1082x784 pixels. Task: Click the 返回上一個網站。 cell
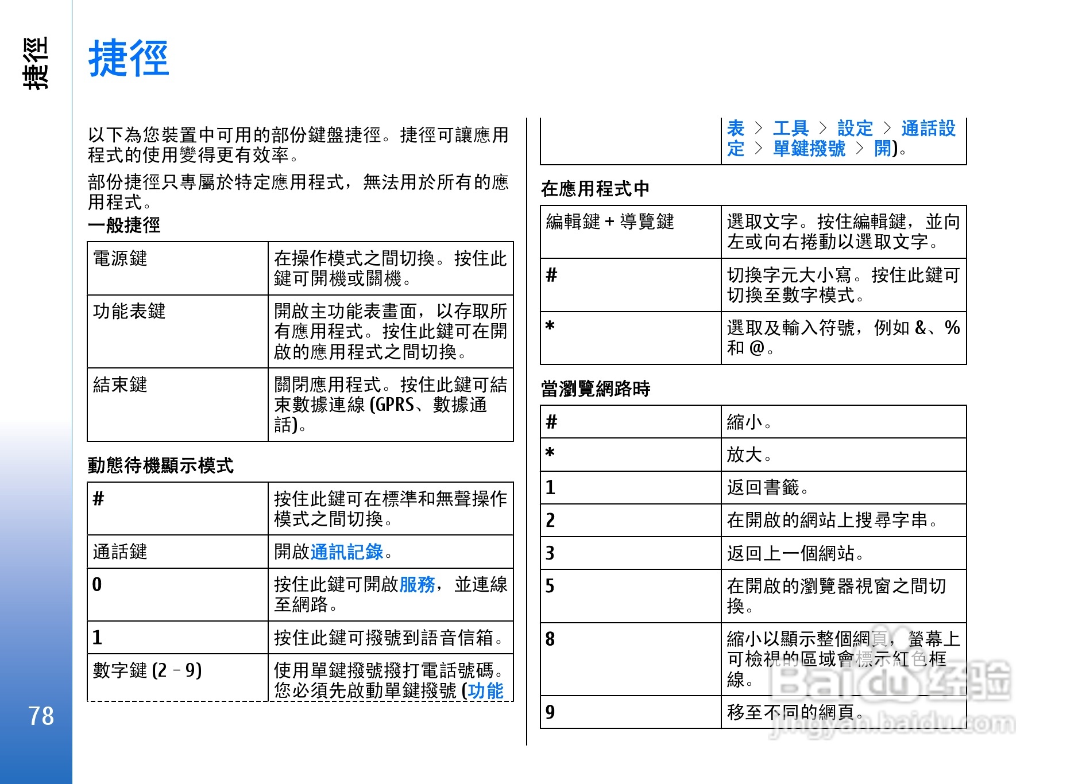coord(844,553)
